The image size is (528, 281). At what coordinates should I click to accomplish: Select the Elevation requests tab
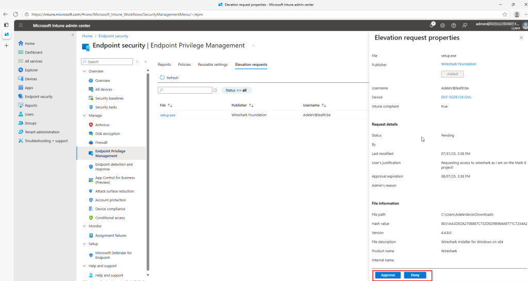pos(251,64)
